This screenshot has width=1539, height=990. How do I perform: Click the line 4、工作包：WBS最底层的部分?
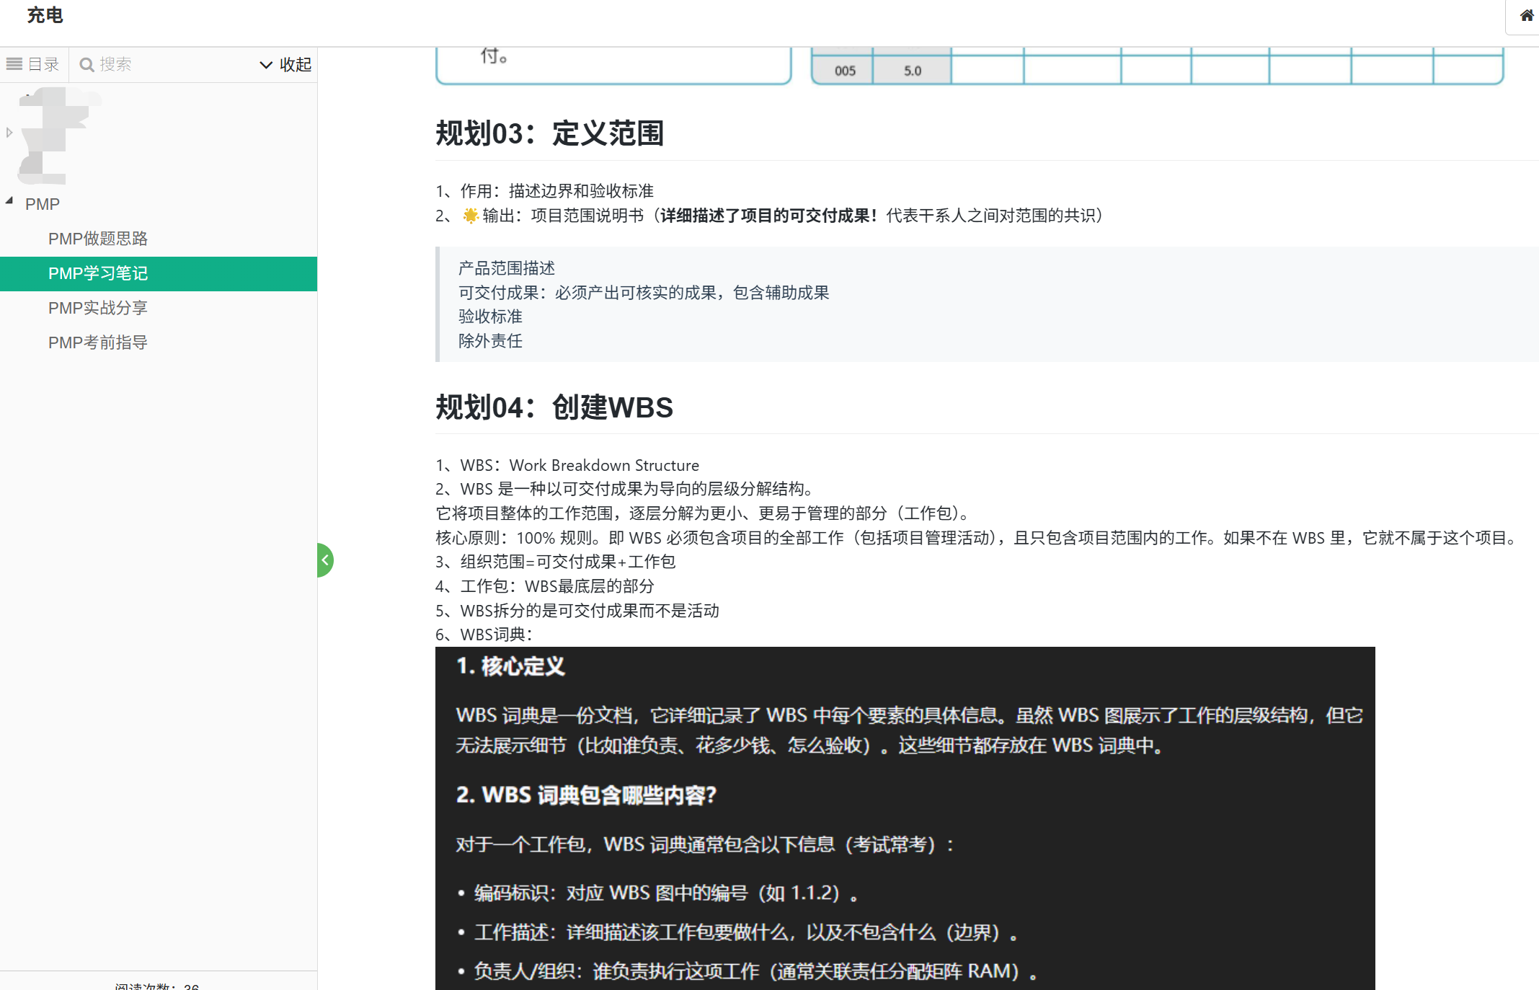click(x=545, y=586)
